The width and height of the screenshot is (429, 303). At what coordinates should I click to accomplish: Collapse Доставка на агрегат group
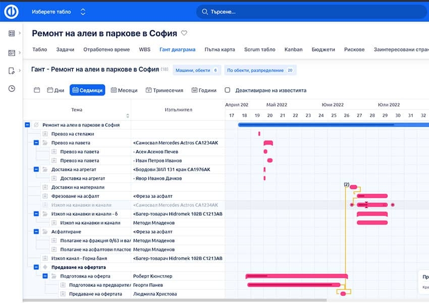pyautogui.click(x=36, y=170)
